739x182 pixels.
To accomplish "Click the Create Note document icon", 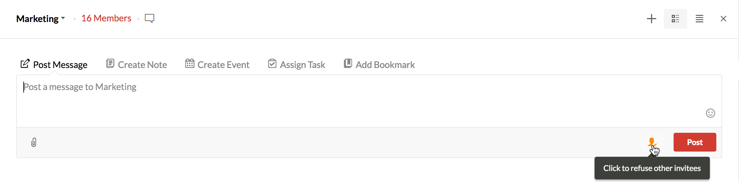I will tap(110, 63).
